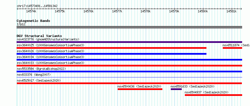
Task: Select the 17p12 cytogenetic band bar
Action: pyautogui.click(x=129, y=27)
